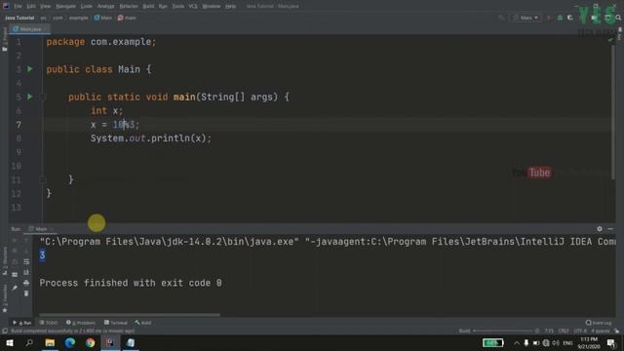Screen dimensions: 624x351
Task: Click the build hammer icon in toolbar
Action: click(x=502, y=18)
